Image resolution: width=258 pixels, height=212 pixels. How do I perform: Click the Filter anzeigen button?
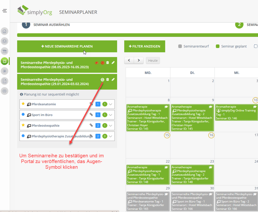point(144,46)
